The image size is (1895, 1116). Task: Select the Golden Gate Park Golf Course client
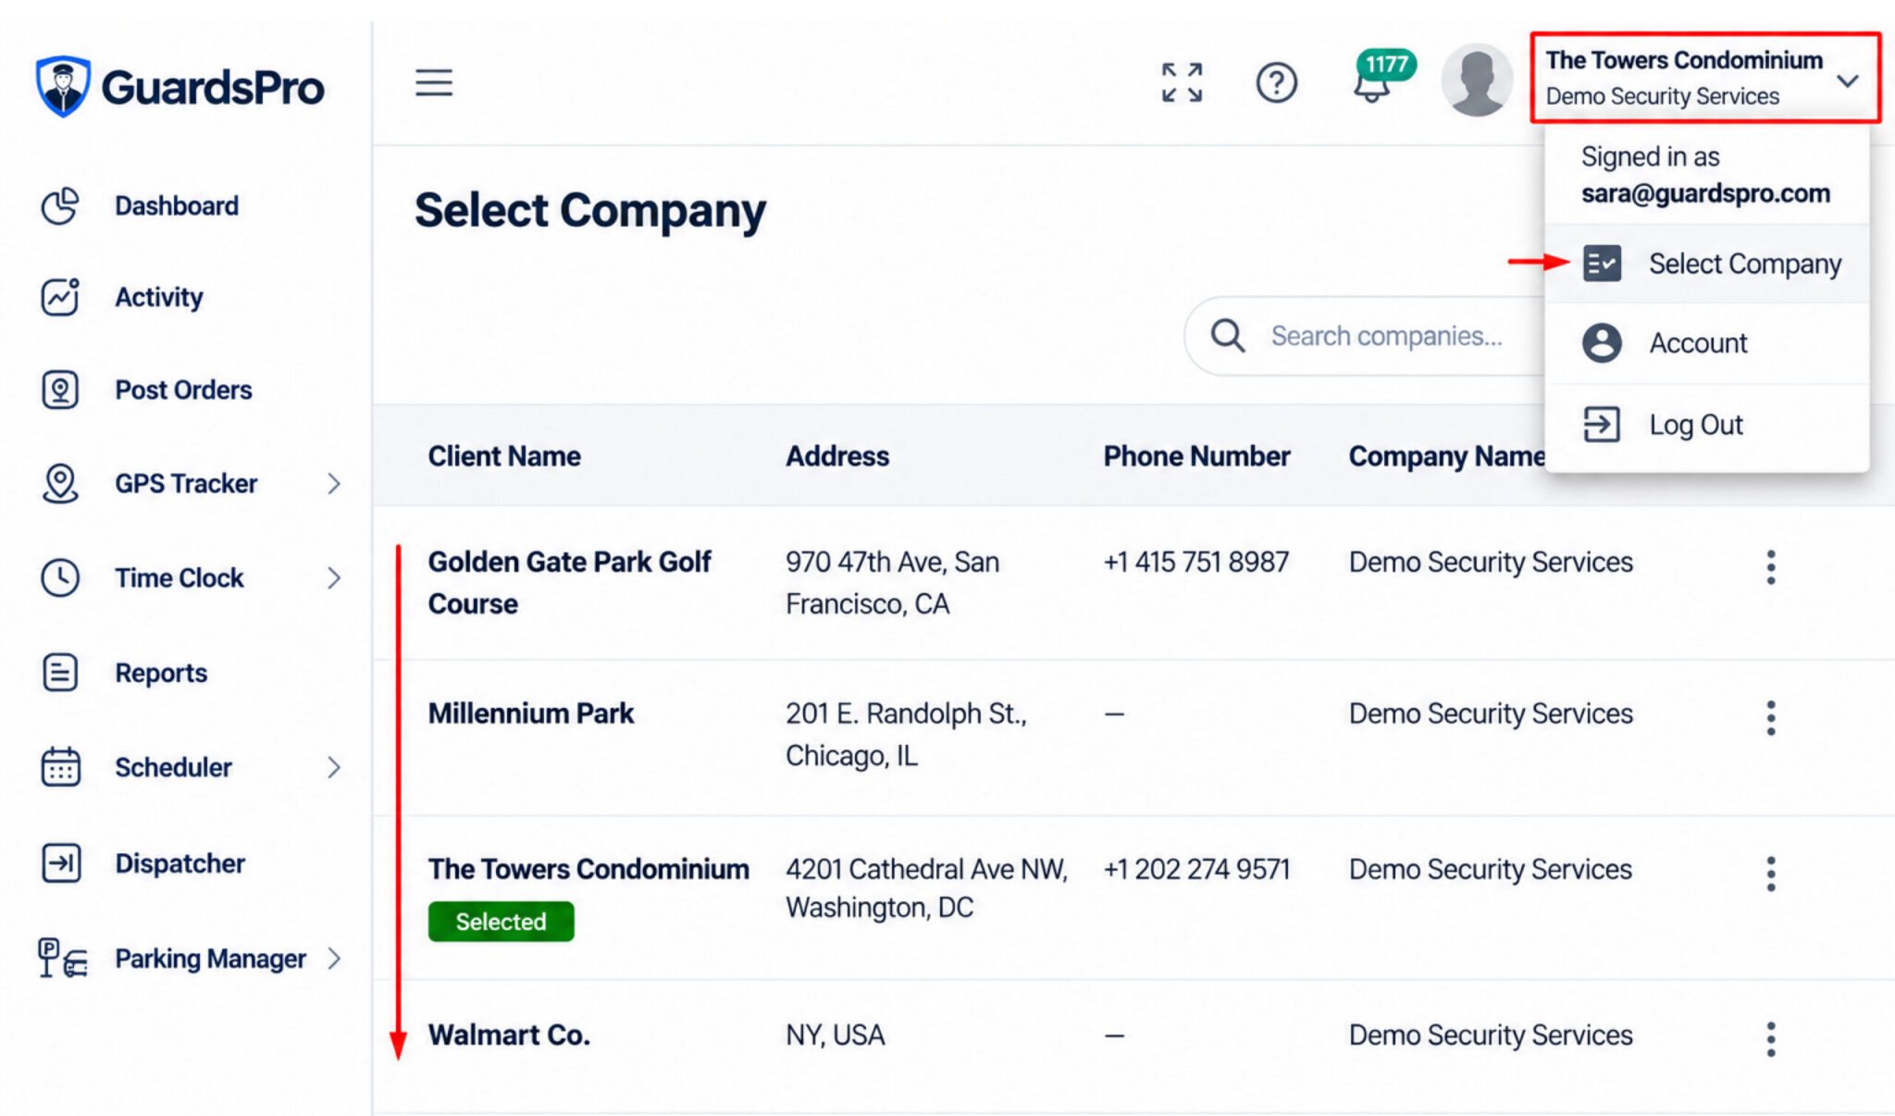point(569,582)
